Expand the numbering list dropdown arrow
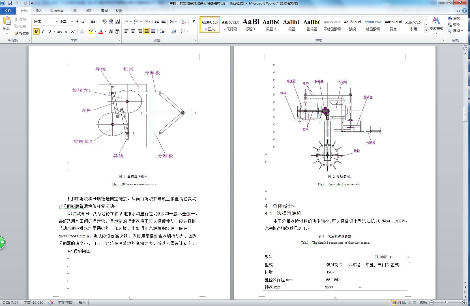This screenshot has height=306, width=470. click(140, 22)
